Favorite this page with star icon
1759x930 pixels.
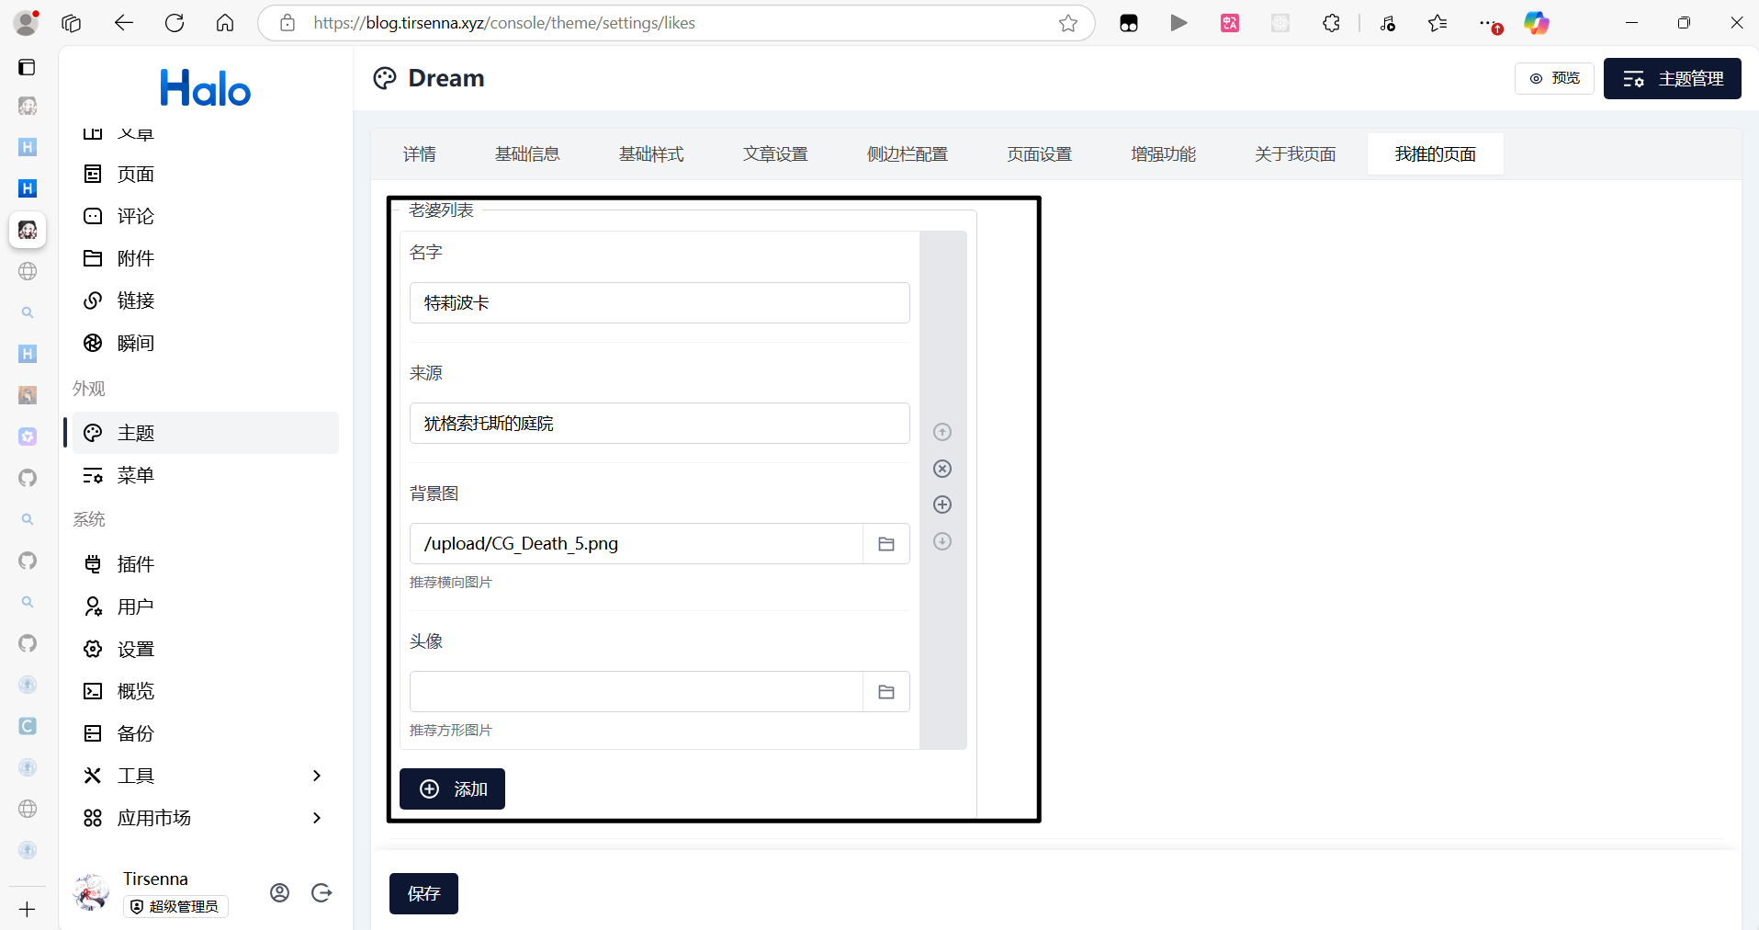coord(1067,23)
